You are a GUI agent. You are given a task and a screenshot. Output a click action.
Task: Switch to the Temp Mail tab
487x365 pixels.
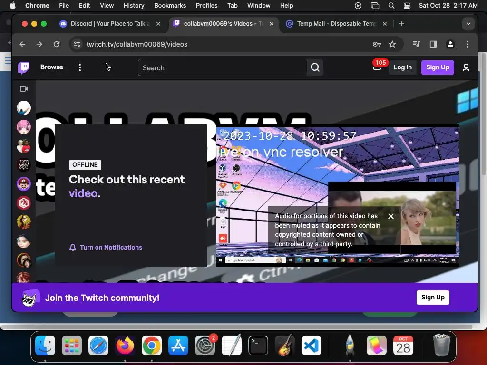(336, 24)
